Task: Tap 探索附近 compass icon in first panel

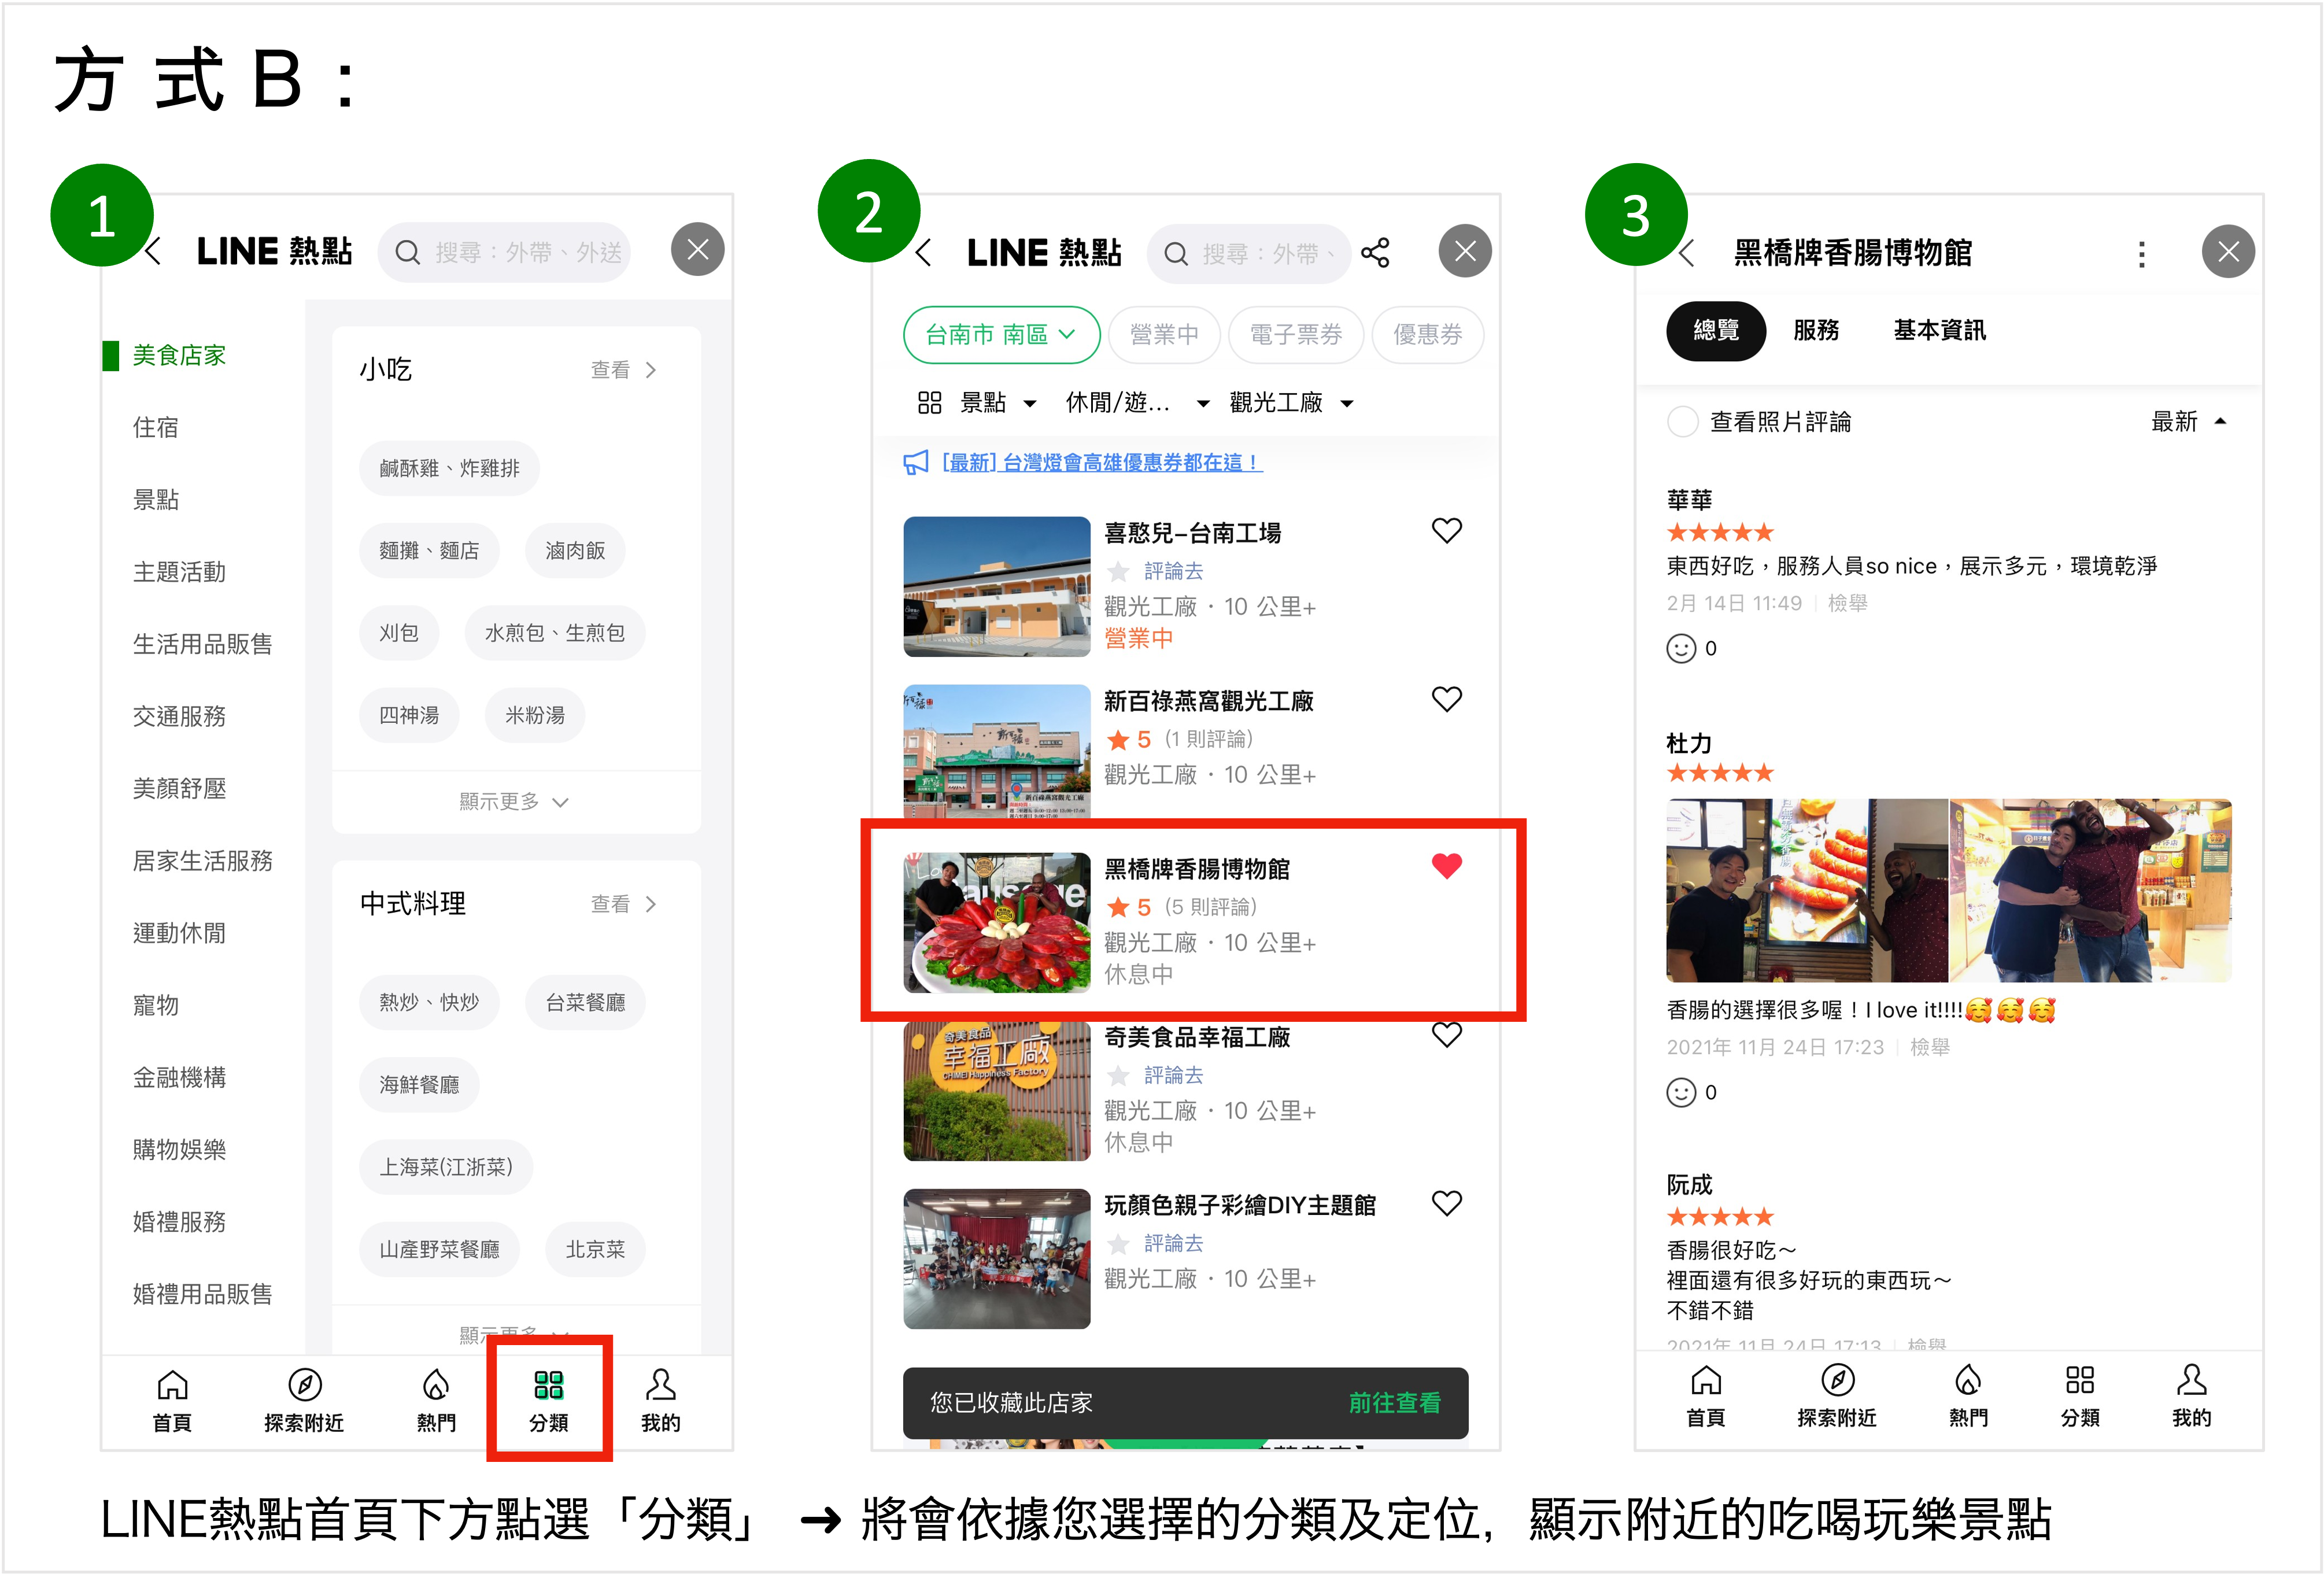Action: [x=304, y=1385]
